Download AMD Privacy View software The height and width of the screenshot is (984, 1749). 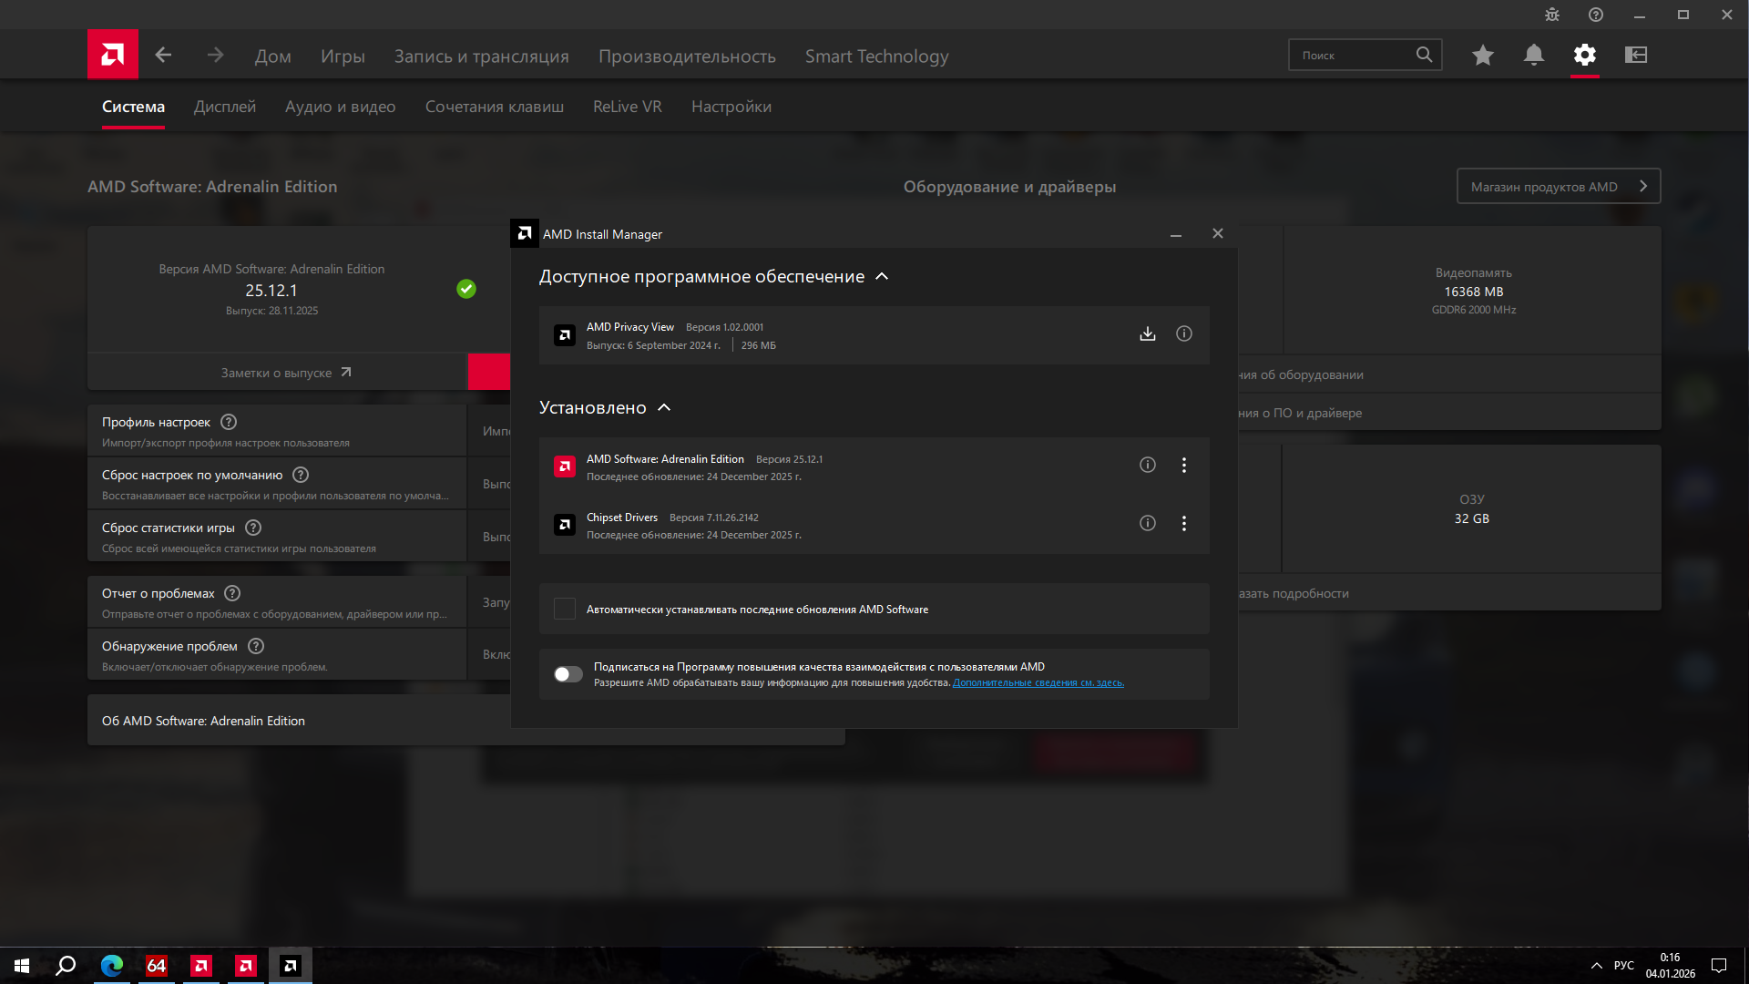[1148, 334]
